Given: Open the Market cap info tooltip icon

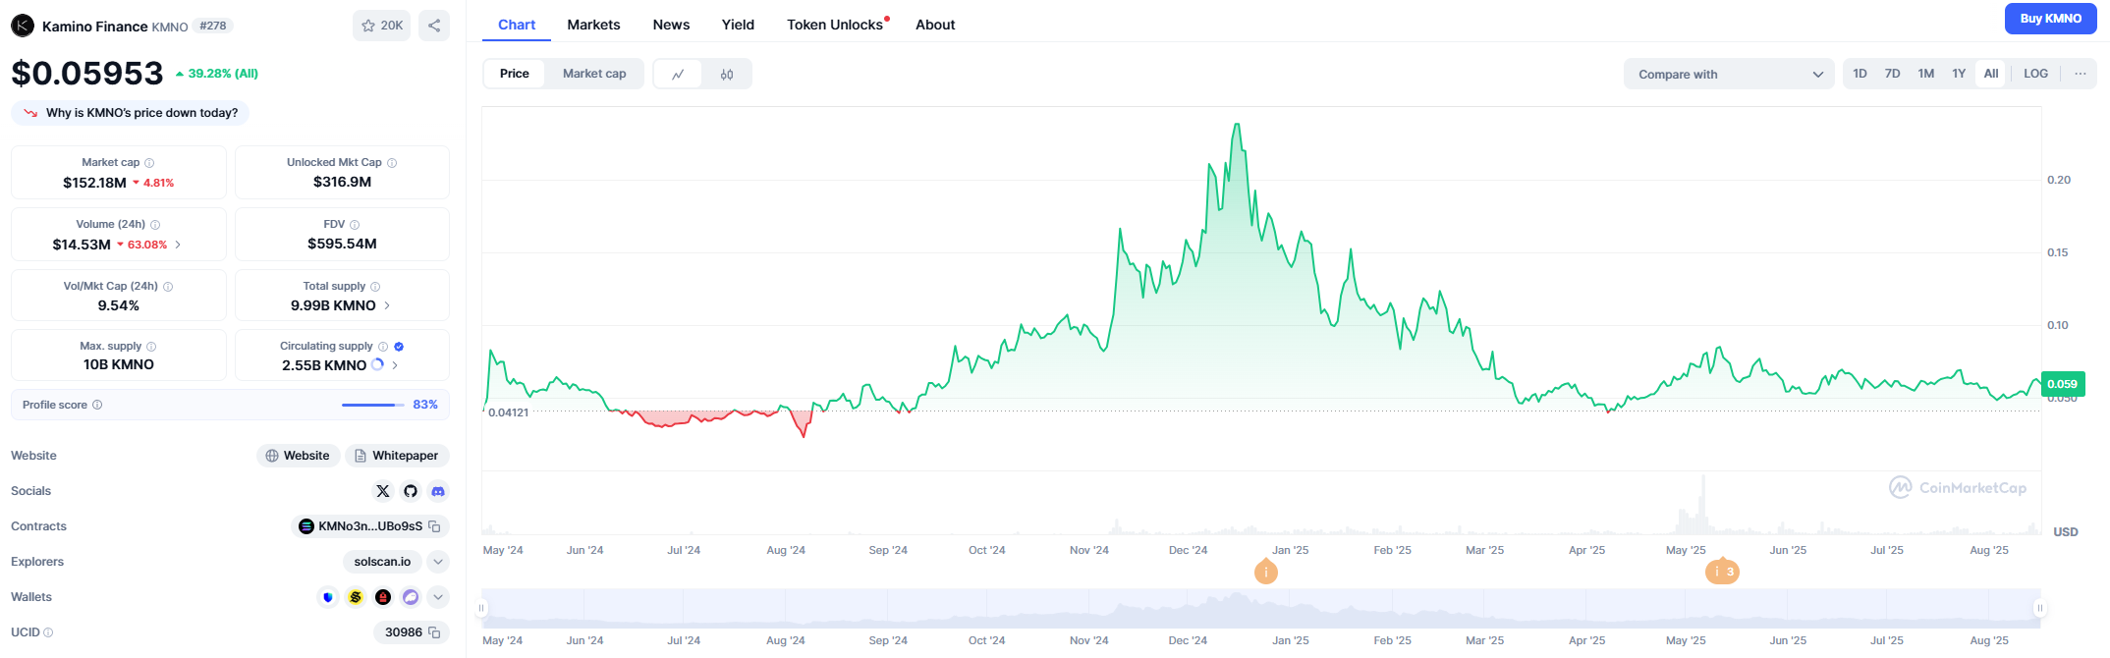Looking at the screenshot, I should tap(149, 163).
